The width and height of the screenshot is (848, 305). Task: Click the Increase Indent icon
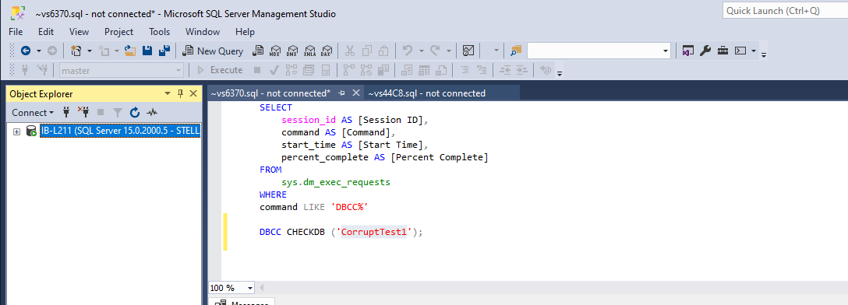click(x=522, y=70)
